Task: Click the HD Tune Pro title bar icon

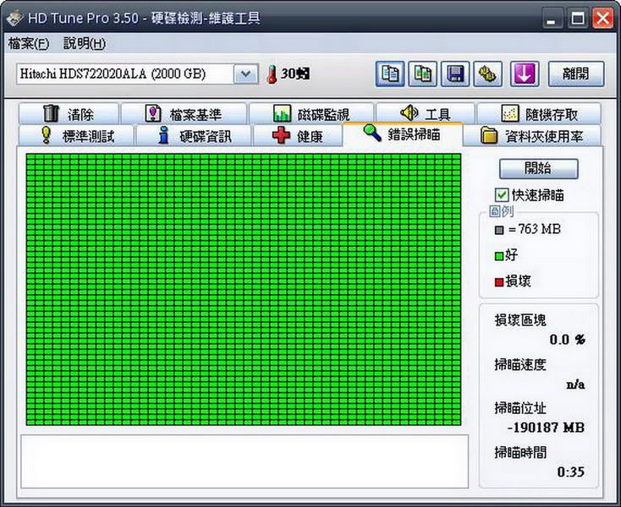Action: [14, 19]
